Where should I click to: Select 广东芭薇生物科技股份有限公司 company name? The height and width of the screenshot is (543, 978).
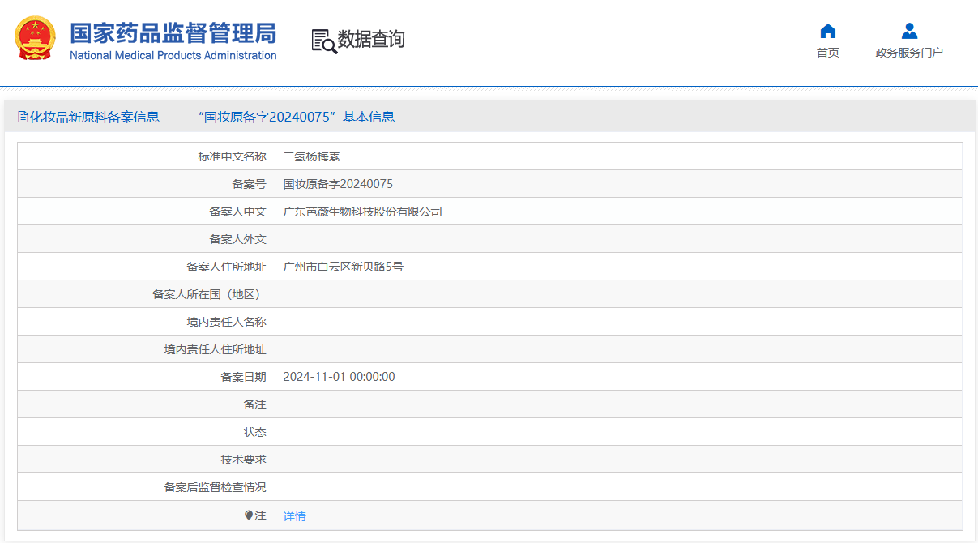click(x=362, y=212)
